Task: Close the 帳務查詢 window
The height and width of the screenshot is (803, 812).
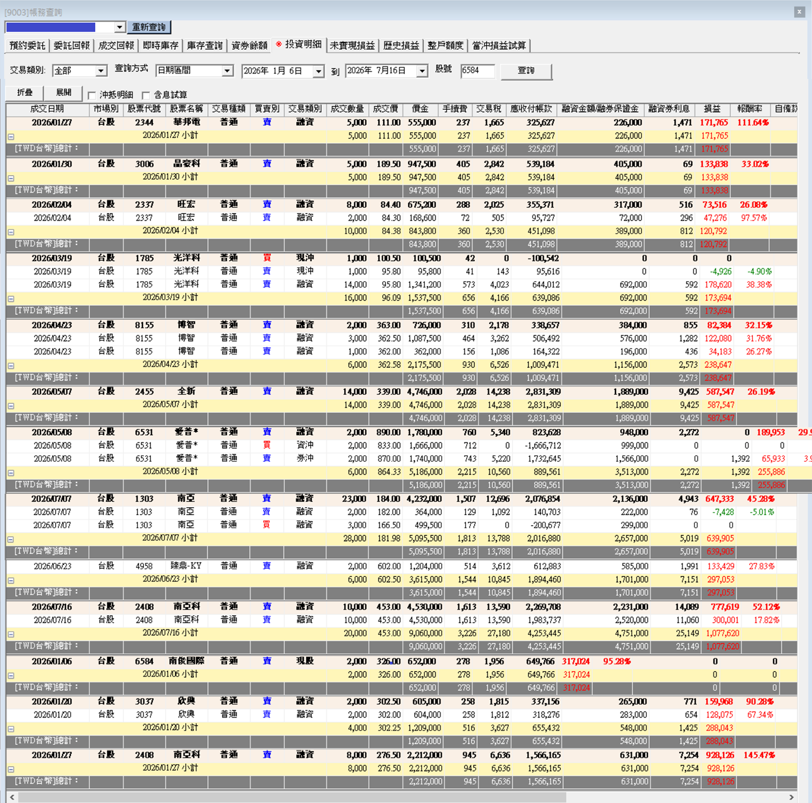Action: 799,11
